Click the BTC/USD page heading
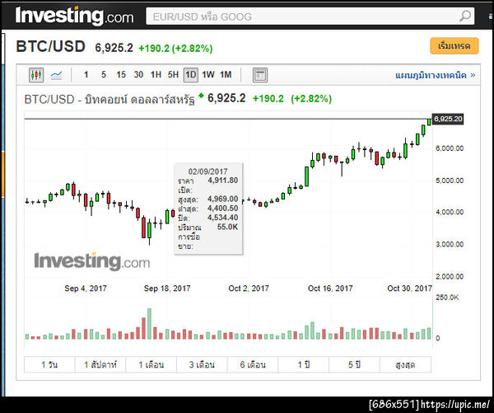This screenshot has width=494, height=413. pos(51,46)
